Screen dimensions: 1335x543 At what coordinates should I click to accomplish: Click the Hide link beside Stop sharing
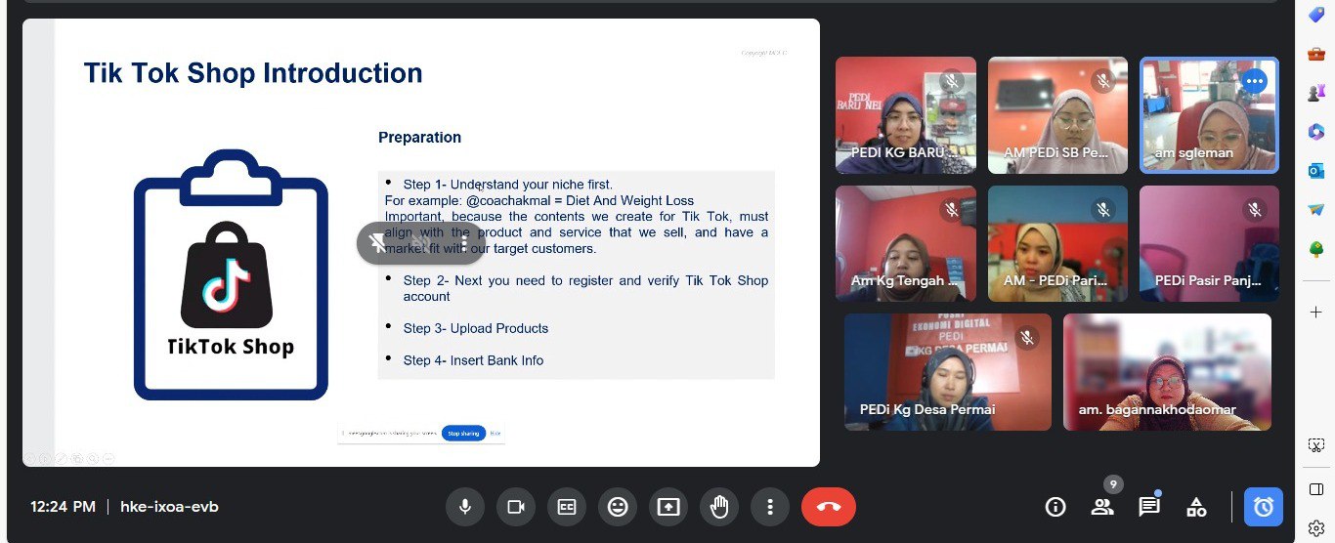pos(495,433)
